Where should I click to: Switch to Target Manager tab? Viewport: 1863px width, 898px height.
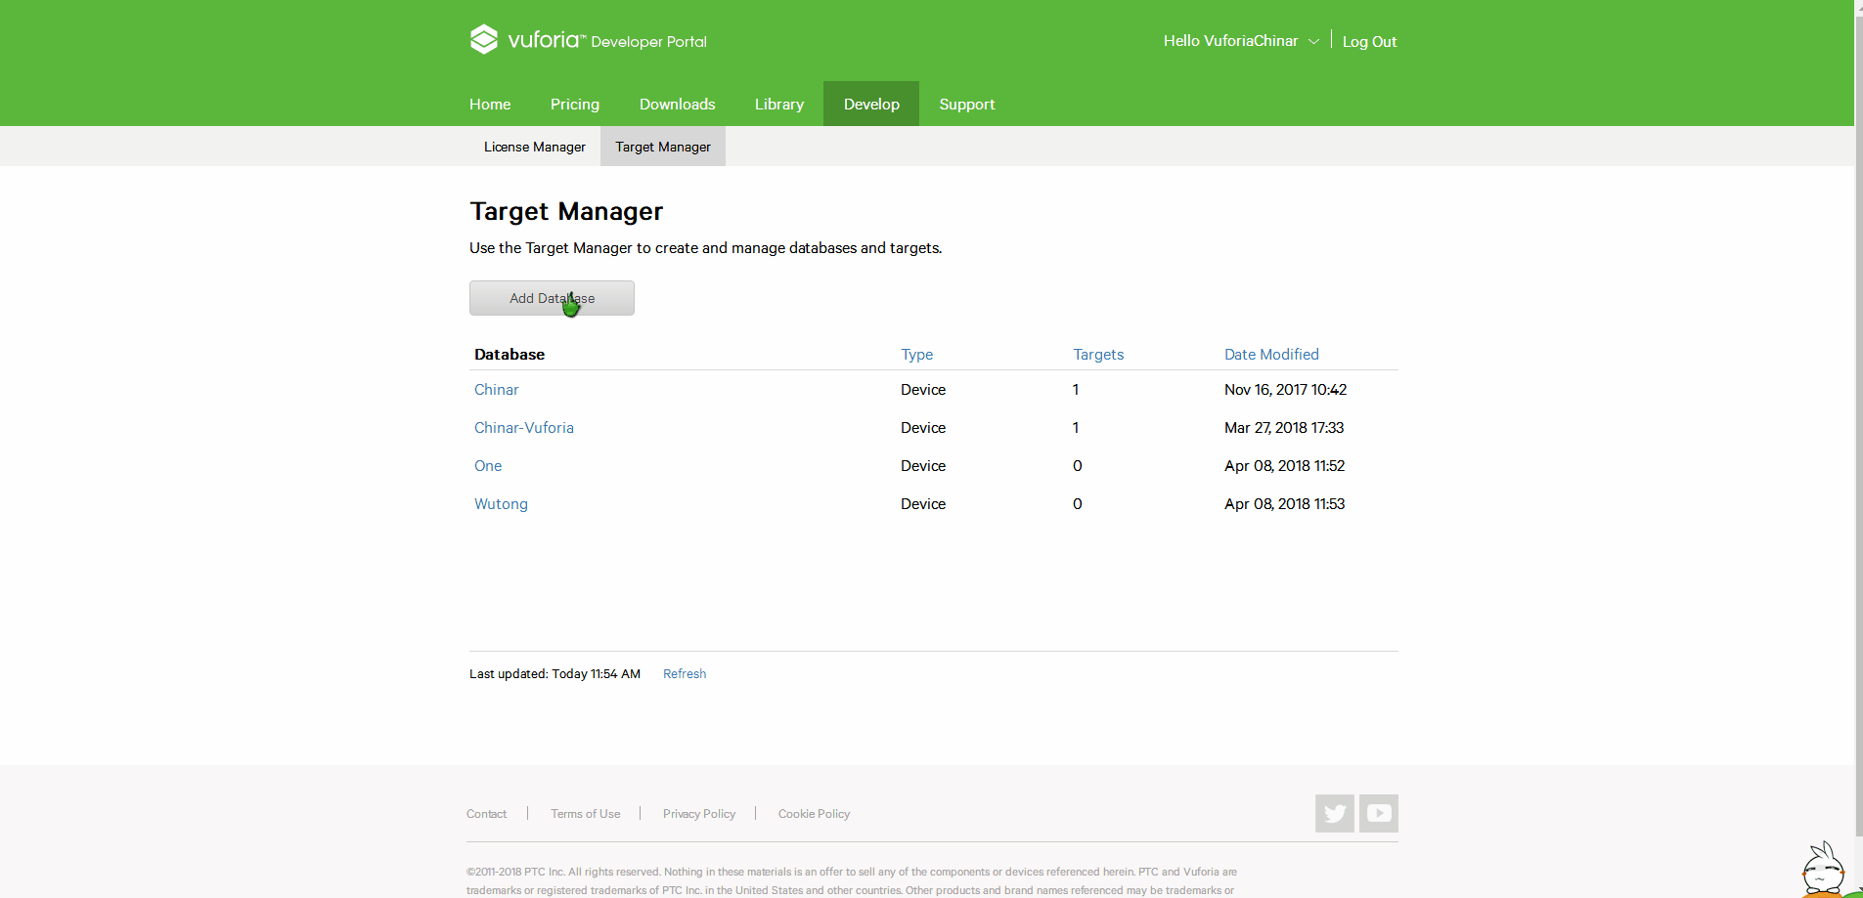663,147
